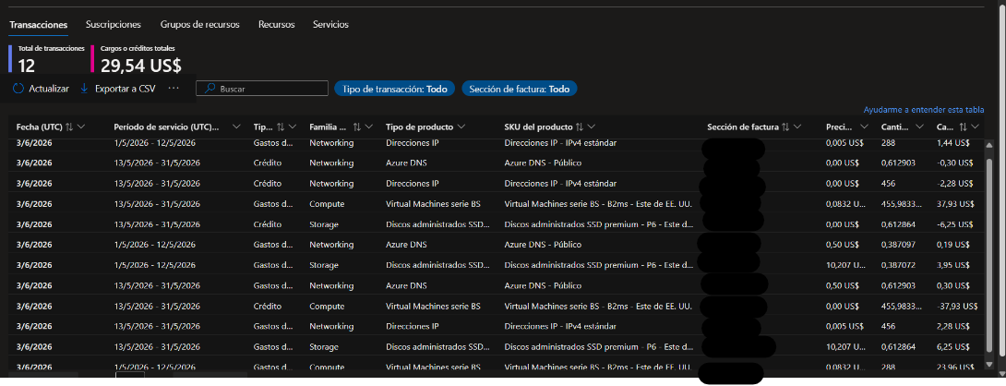Click the Exportar a CSV download icon
The height and width of the screenshot is (386, 1006).
tap(84, 89)
